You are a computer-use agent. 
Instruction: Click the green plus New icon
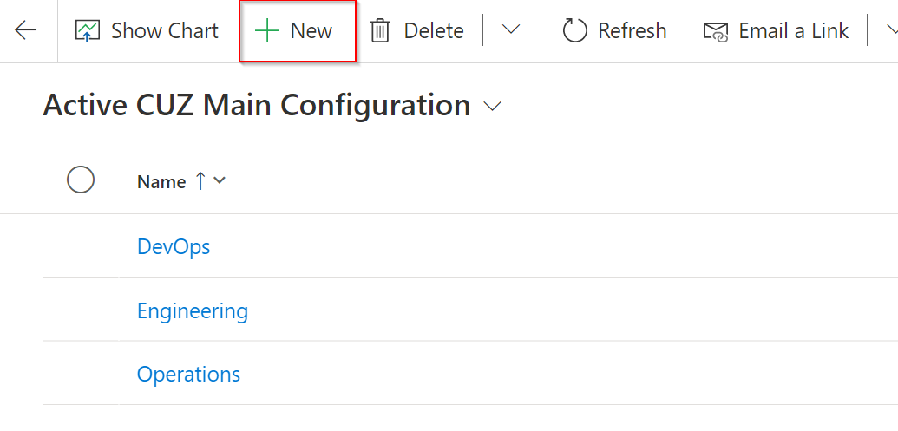point(266,31)
